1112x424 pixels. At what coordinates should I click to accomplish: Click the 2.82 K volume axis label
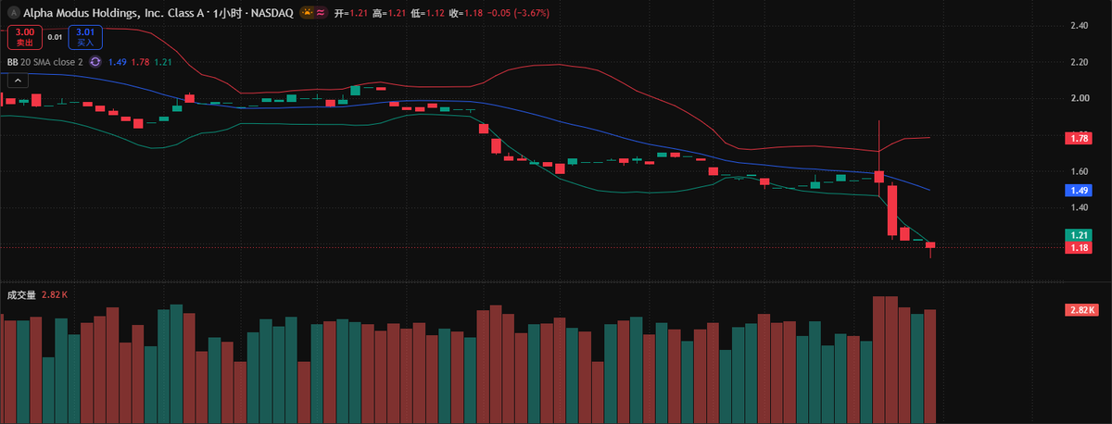coord(1082,310)
